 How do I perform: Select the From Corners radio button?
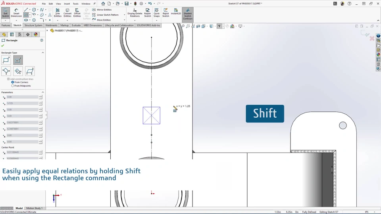13,82
